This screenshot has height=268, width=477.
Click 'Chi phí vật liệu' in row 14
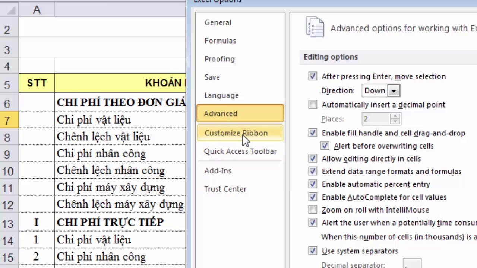coord(120,240)
